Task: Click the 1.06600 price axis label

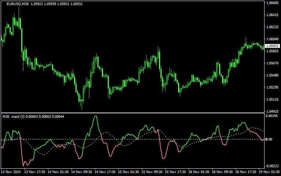Action: (272, 3)
